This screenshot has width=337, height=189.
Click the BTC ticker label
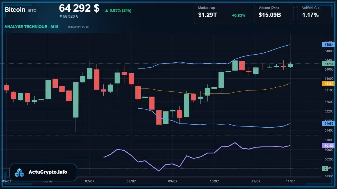click(32, 10)
